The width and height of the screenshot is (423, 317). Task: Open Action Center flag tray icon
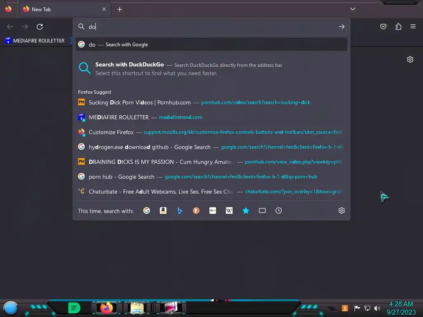(357, 308)
